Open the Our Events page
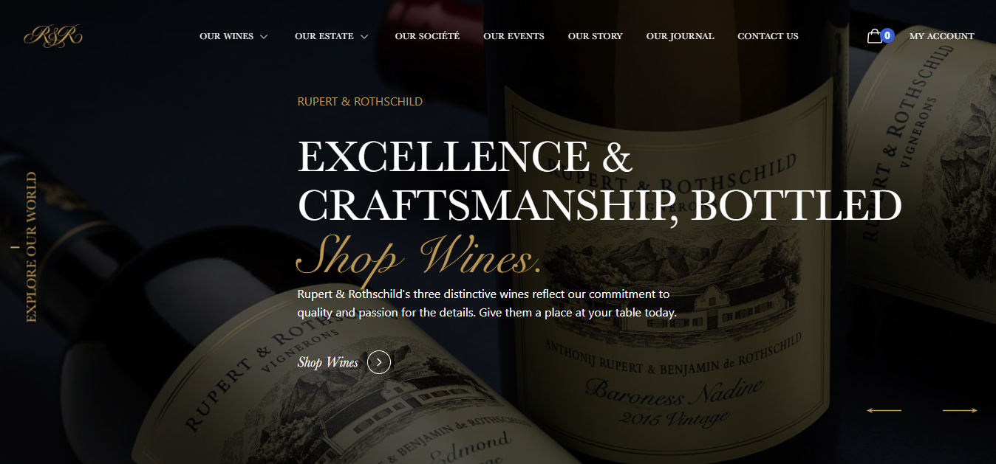The image size is (996, 464). (514, 36)
